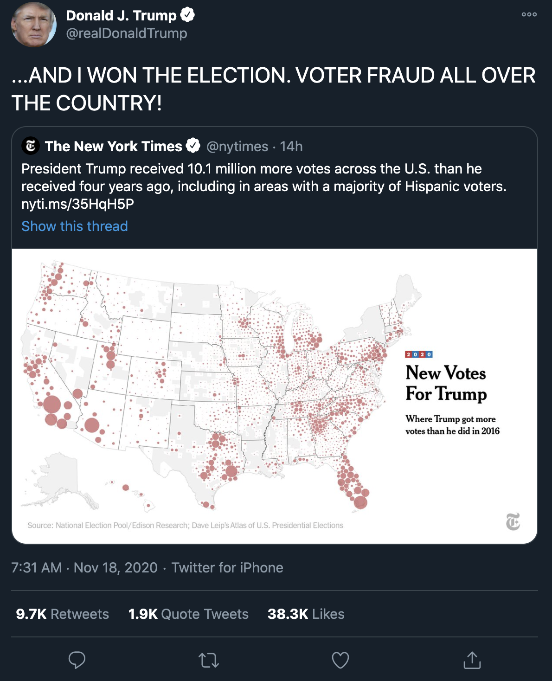552x681 pixels.
Task: Open the @realDonaldTrump handle
Action: coord(127,33)
